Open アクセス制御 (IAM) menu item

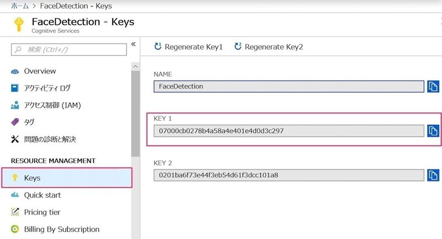point(52,105)
